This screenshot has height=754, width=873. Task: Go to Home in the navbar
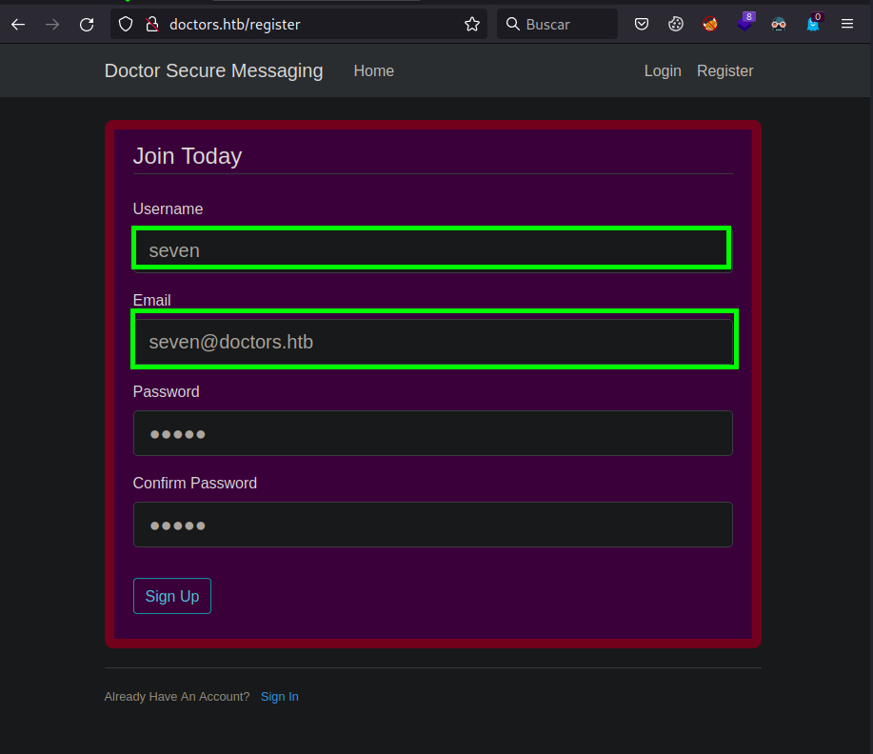tap(373, 71)
